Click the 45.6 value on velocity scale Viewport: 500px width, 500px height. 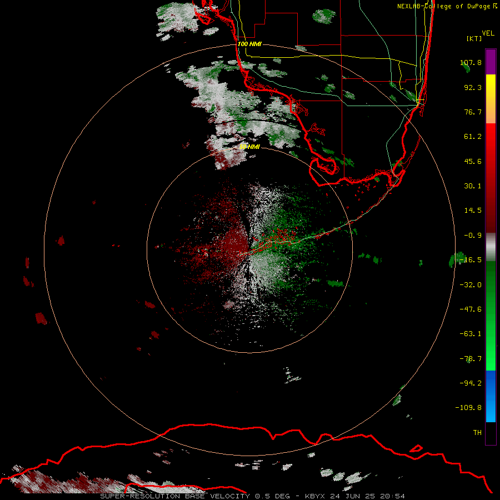click(x=473, y=161)
